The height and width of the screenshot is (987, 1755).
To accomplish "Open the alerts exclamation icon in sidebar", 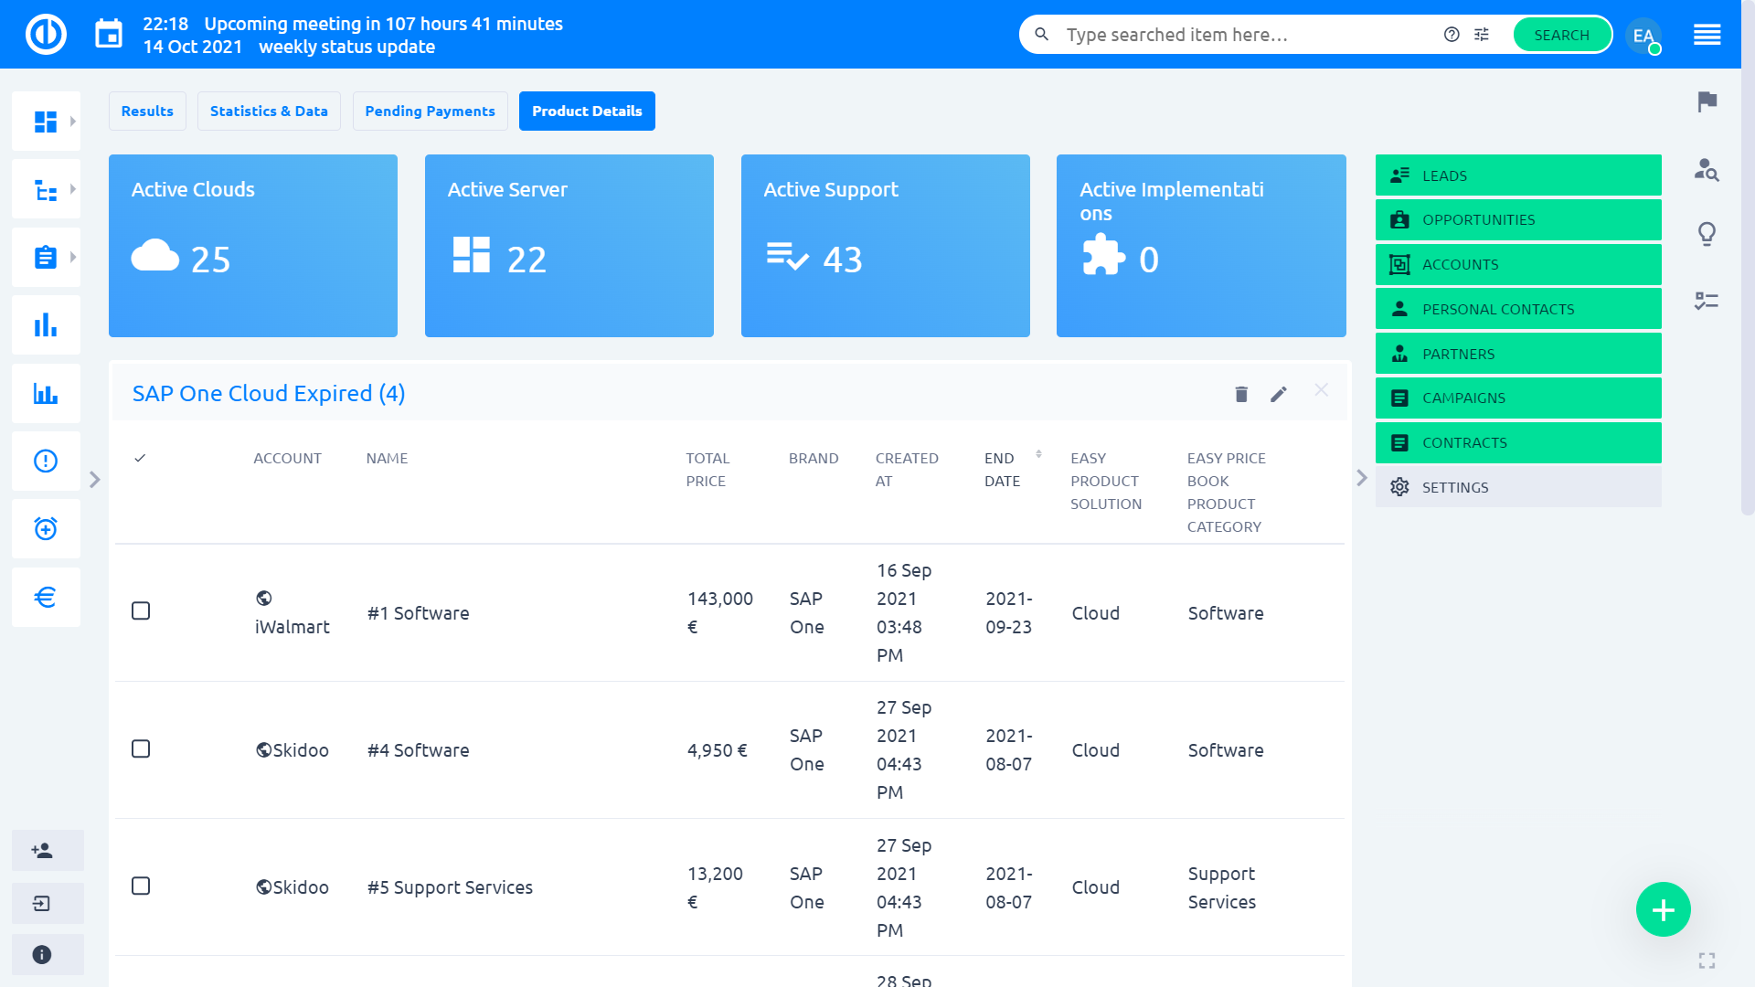I will (46, 462).
